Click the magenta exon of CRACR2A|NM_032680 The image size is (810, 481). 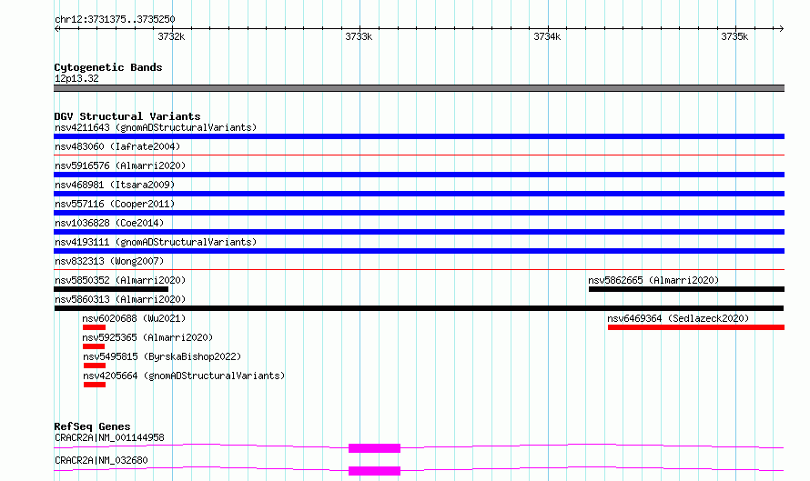pyautogui.click(x=375, y=471)
